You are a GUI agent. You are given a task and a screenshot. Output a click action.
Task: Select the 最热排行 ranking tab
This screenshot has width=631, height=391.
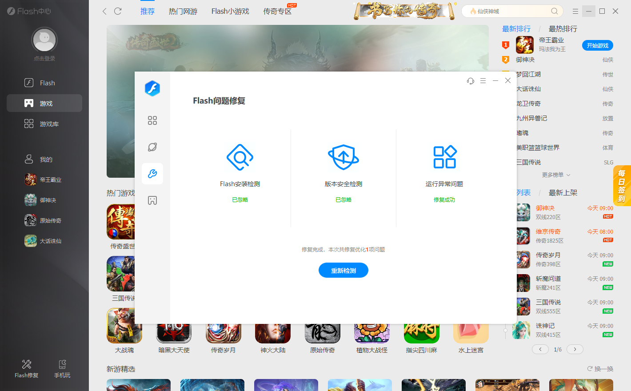(x=563, y=29)
